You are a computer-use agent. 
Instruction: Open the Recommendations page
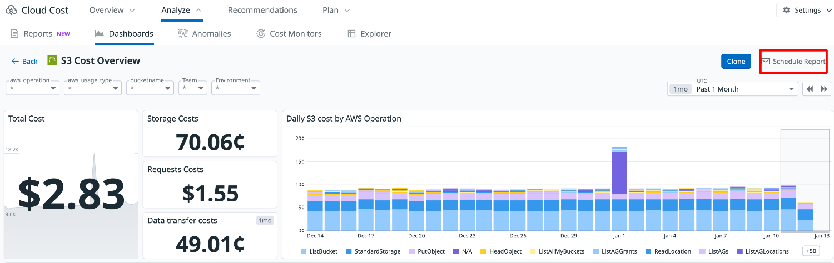(262, 10)
